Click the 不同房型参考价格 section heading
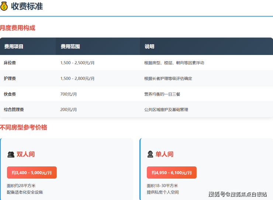The width and height of the screenshot is (273, 200). (24, 127)
